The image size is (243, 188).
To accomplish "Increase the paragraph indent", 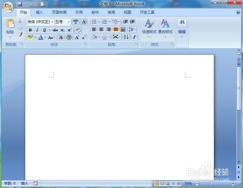I will click(132, 22).
